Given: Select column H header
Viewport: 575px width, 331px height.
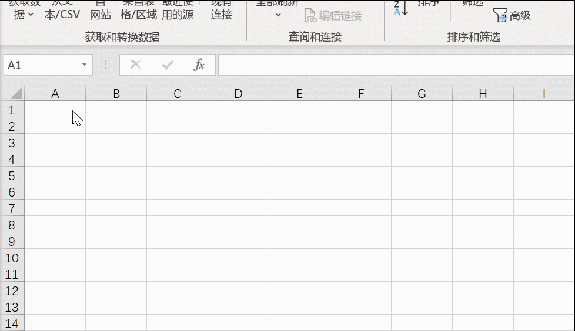Looking at the screenshot, I should pyautogui.click(x=483, y=93).
